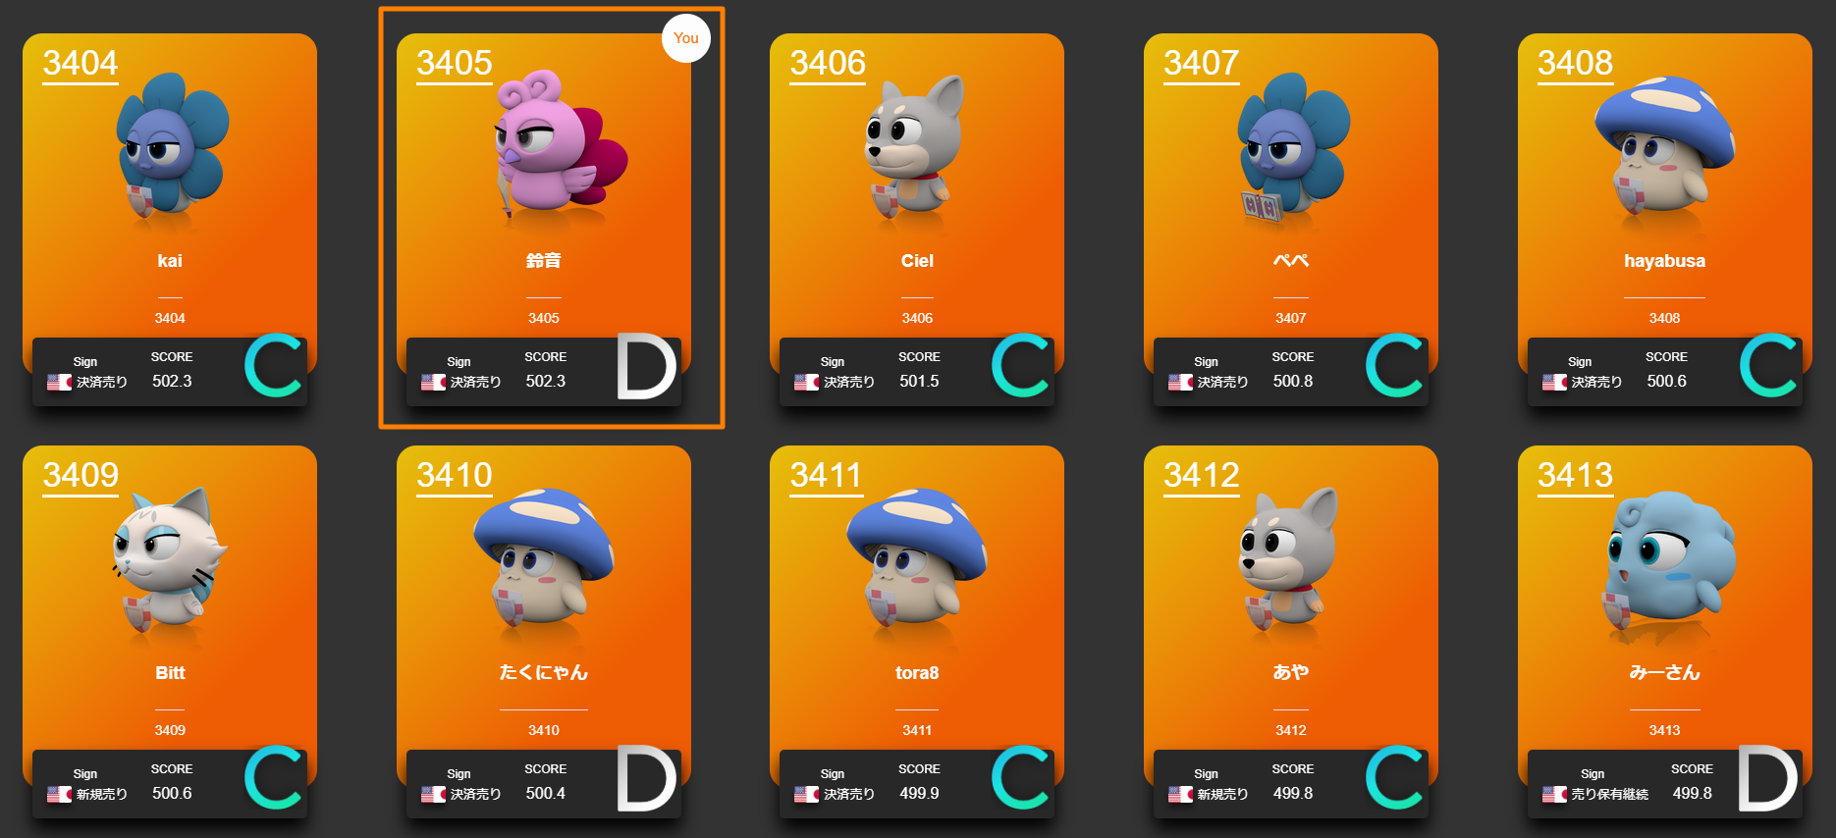
Task: Select the mushroom avatar on card 3411
Action: point(916,556)
